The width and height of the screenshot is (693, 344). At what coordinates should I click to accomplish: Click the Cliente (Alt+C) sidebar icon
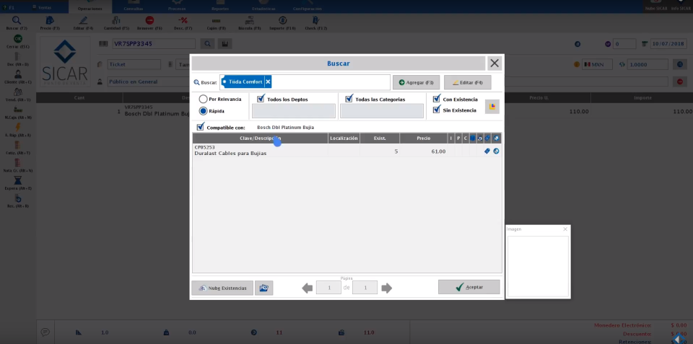tap(17, 74)
